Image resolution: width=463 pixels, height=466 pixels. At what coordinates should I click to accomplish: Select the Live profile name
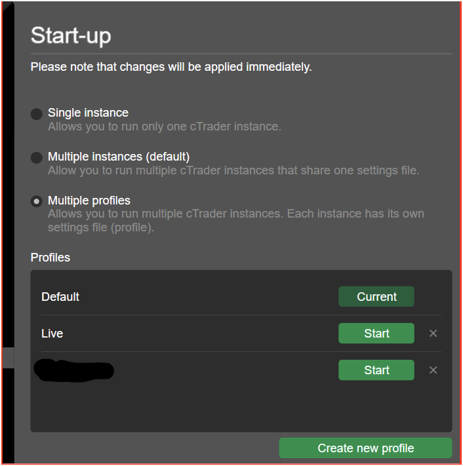click(x=52, y=334)
